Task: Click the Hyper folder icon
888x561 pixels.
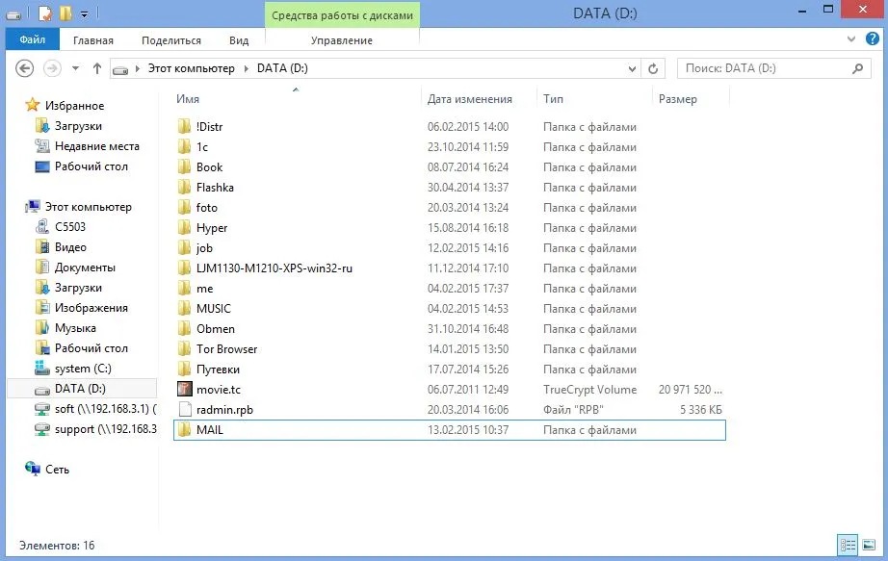Action: click(184, 227)
